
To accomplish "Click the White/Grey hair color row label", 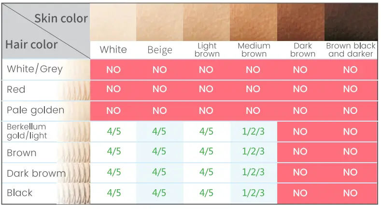I will pos(35,70).
